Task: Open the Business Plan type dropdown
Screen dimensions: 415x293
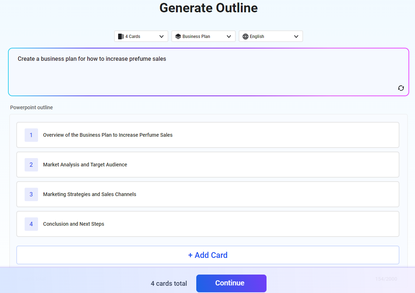Action: pyautogui.click(x=203, y=36)
